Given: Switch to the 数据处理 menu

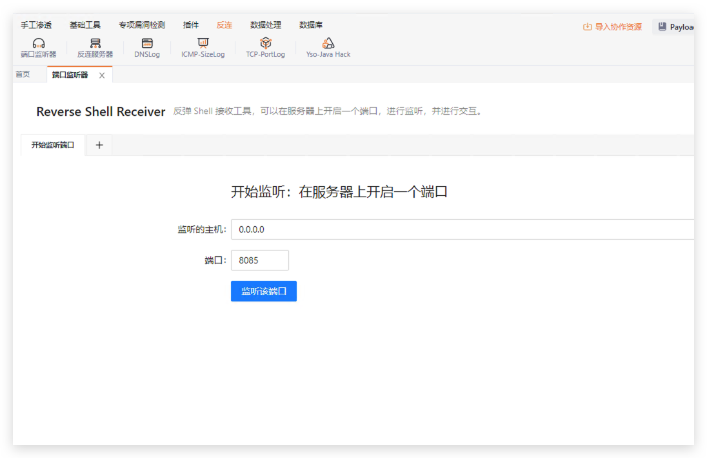Looking at the screenshot, I should coord(266,25).
